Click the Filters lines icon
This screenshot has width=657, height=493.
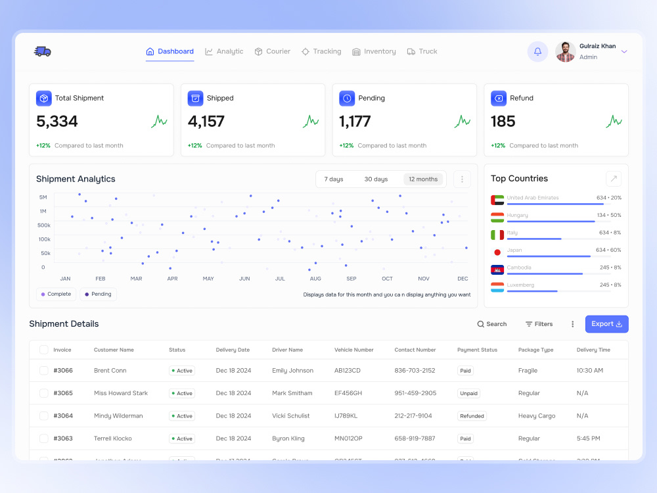pos(529,324)
